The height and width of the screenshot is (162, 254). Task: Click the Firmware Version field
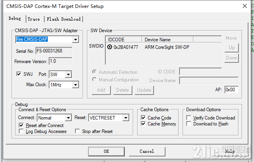pyautogui.click(x=61, y=61)
